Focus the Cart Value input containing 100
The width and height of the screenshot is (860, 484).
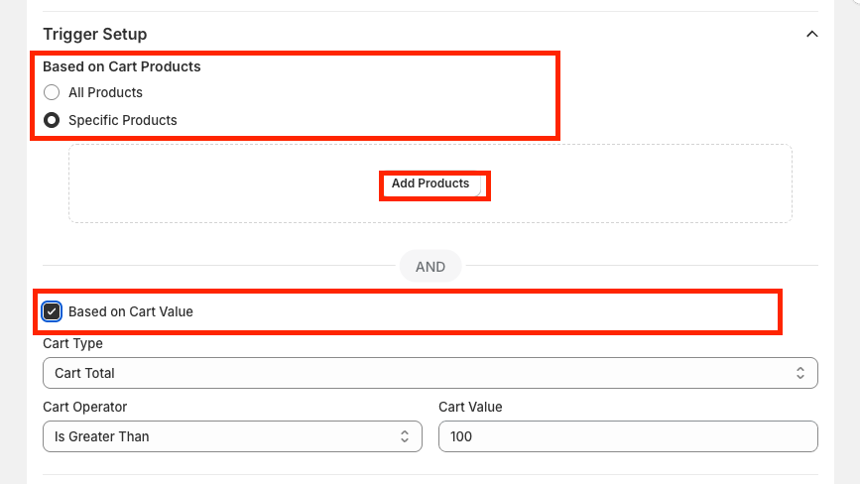tap(627, 436)
